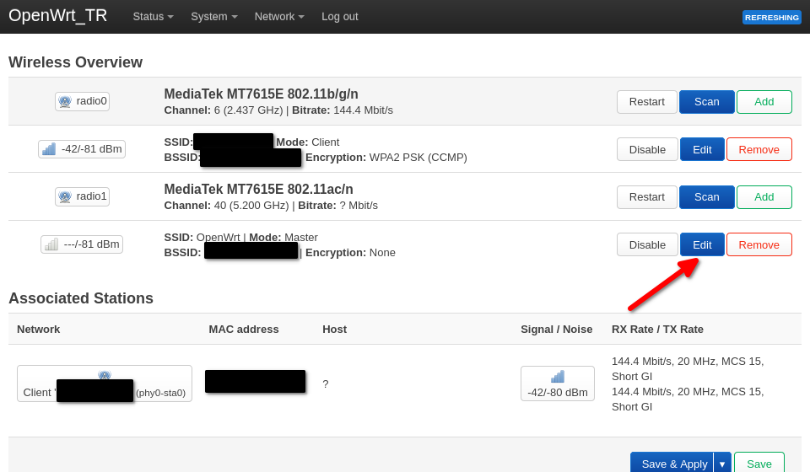Remove the Client mode wireless network
The image size is (810, 472).
tap(759, 149)
